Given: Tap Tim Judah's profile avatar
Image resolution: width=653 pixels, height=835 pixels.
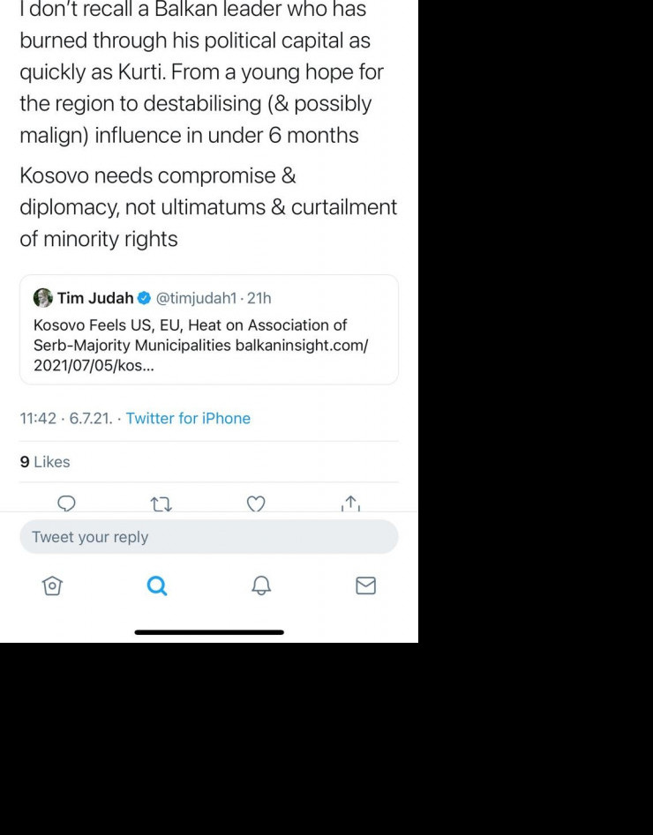Looking at the screenshot, I should click(x=43, y=298).
